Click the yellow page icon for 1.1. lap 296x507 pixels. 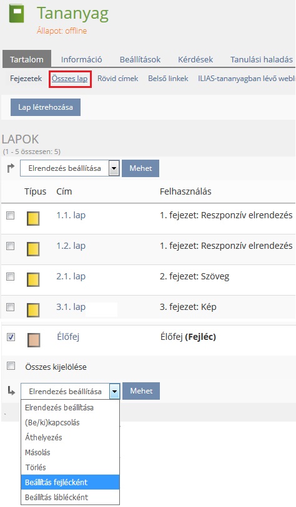pyautogui.click(x=33, y=218)
